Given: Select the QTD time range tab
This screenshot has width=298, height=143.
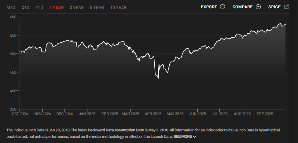Looking at the screenshot, I should pyautogui.click(x=25, y=7).
